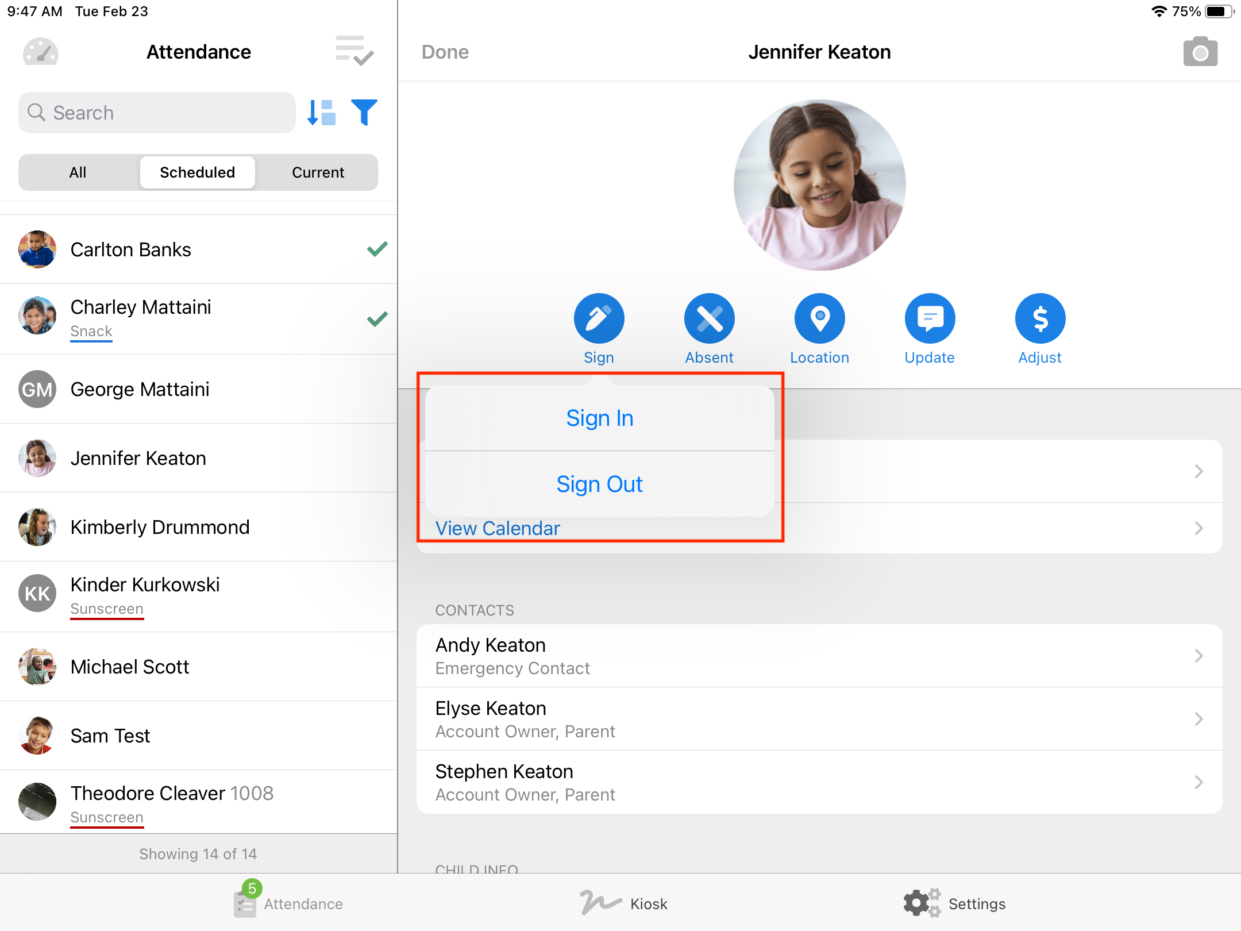Click Carlton Banks' avatar photo
1241x931 pixels.
point(37,249)
